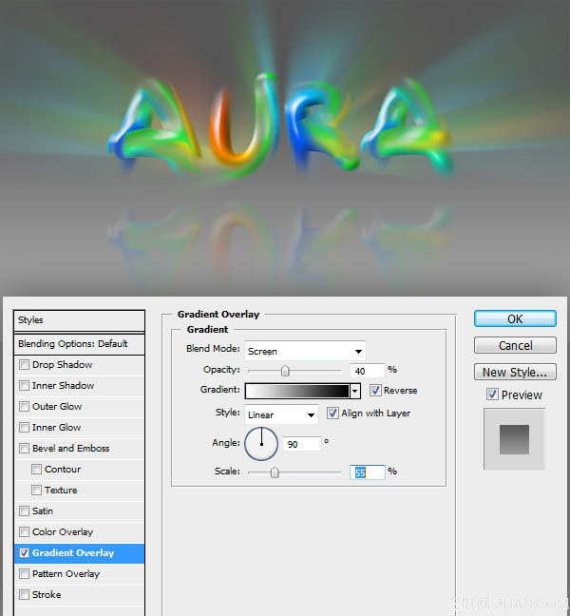The image size is (570, 616).
Task: Select the Styles list entry
Action: [x=79, y=320]
